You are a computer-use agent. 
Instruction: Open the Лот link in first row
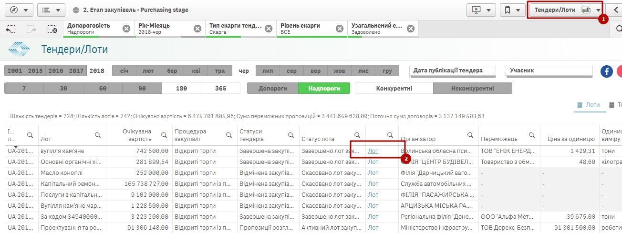373,151
